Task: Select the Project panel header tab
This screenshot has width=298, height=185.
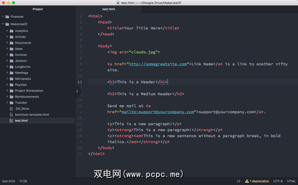Action: point(38,9)
